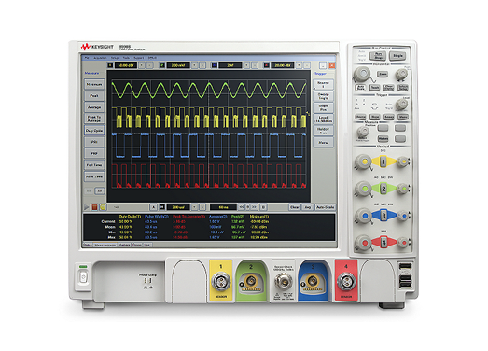Click the red stop acquisition icon
Viewport: 488px width, 351px height.
point(94,207)
